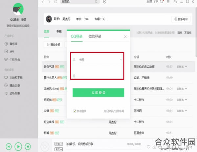Click the search box containing 周杰伦
Screen dimensions: 197x152
[x=80, y=2]
